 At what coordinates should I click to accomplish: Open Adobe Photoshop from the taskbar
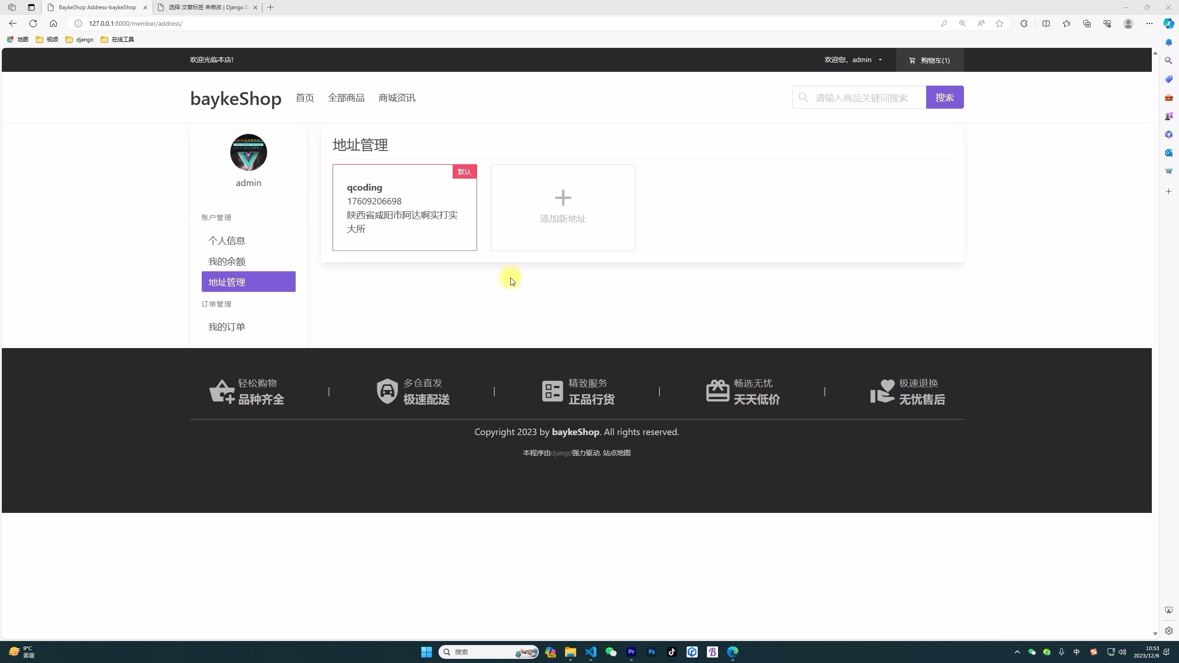[x=651, y=652]
